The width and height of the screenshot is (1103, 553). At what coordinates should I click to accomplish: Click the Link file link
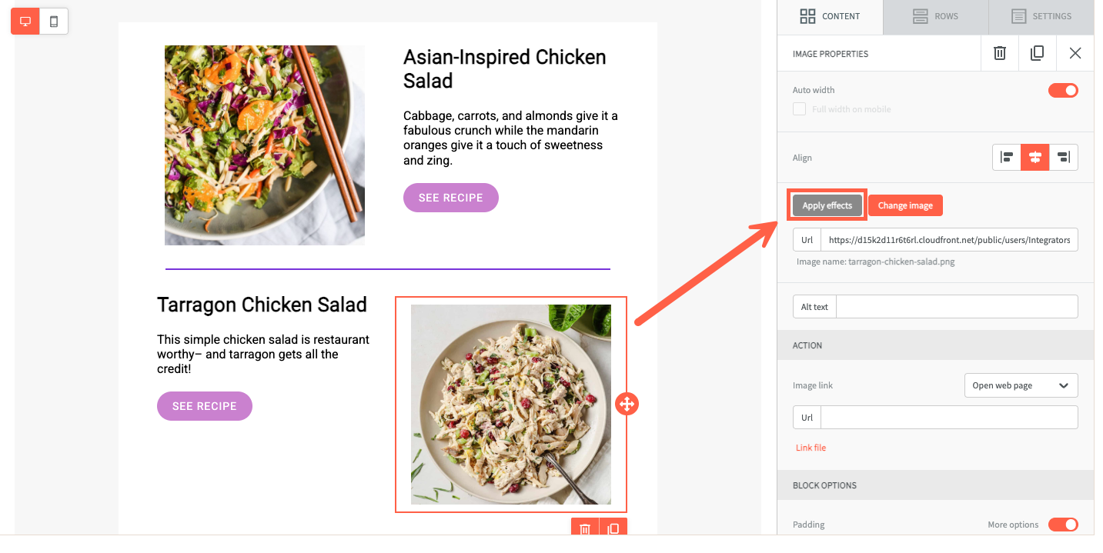tap(811, 448)
